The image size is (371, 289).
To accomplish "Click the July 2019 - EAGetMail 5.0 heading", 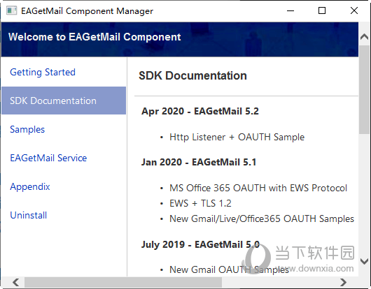I will coord(201,244).
